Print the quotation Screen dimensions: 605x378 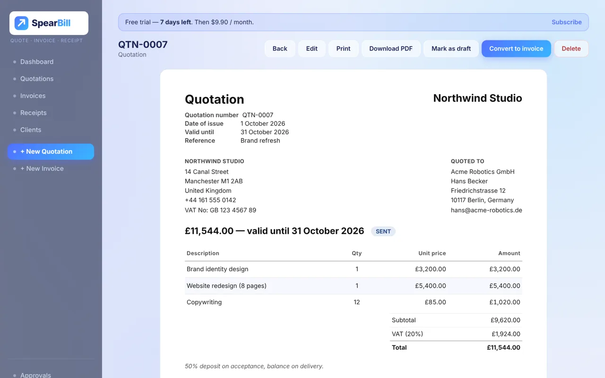click(x=344, y=49)
